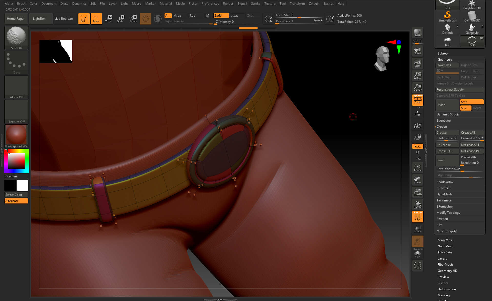Collapse the Crease section
Image resolution: width=492 pixels, height=301 pixels.
[442, 127]
